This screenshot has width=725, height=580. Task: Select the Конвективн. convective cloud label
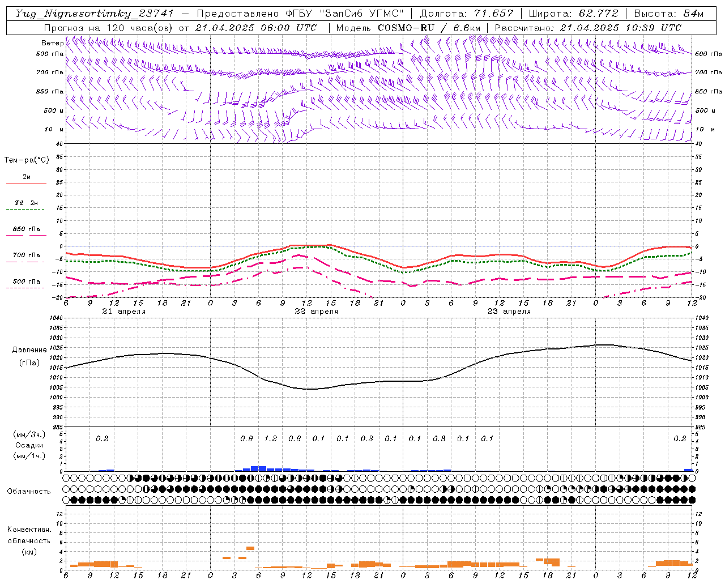click(29, 530)
